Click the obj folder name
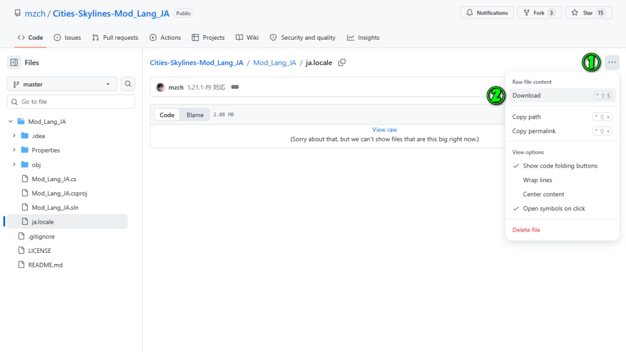Image resolution: width=626 pixels, height=352 pixels. pos(36,164)
